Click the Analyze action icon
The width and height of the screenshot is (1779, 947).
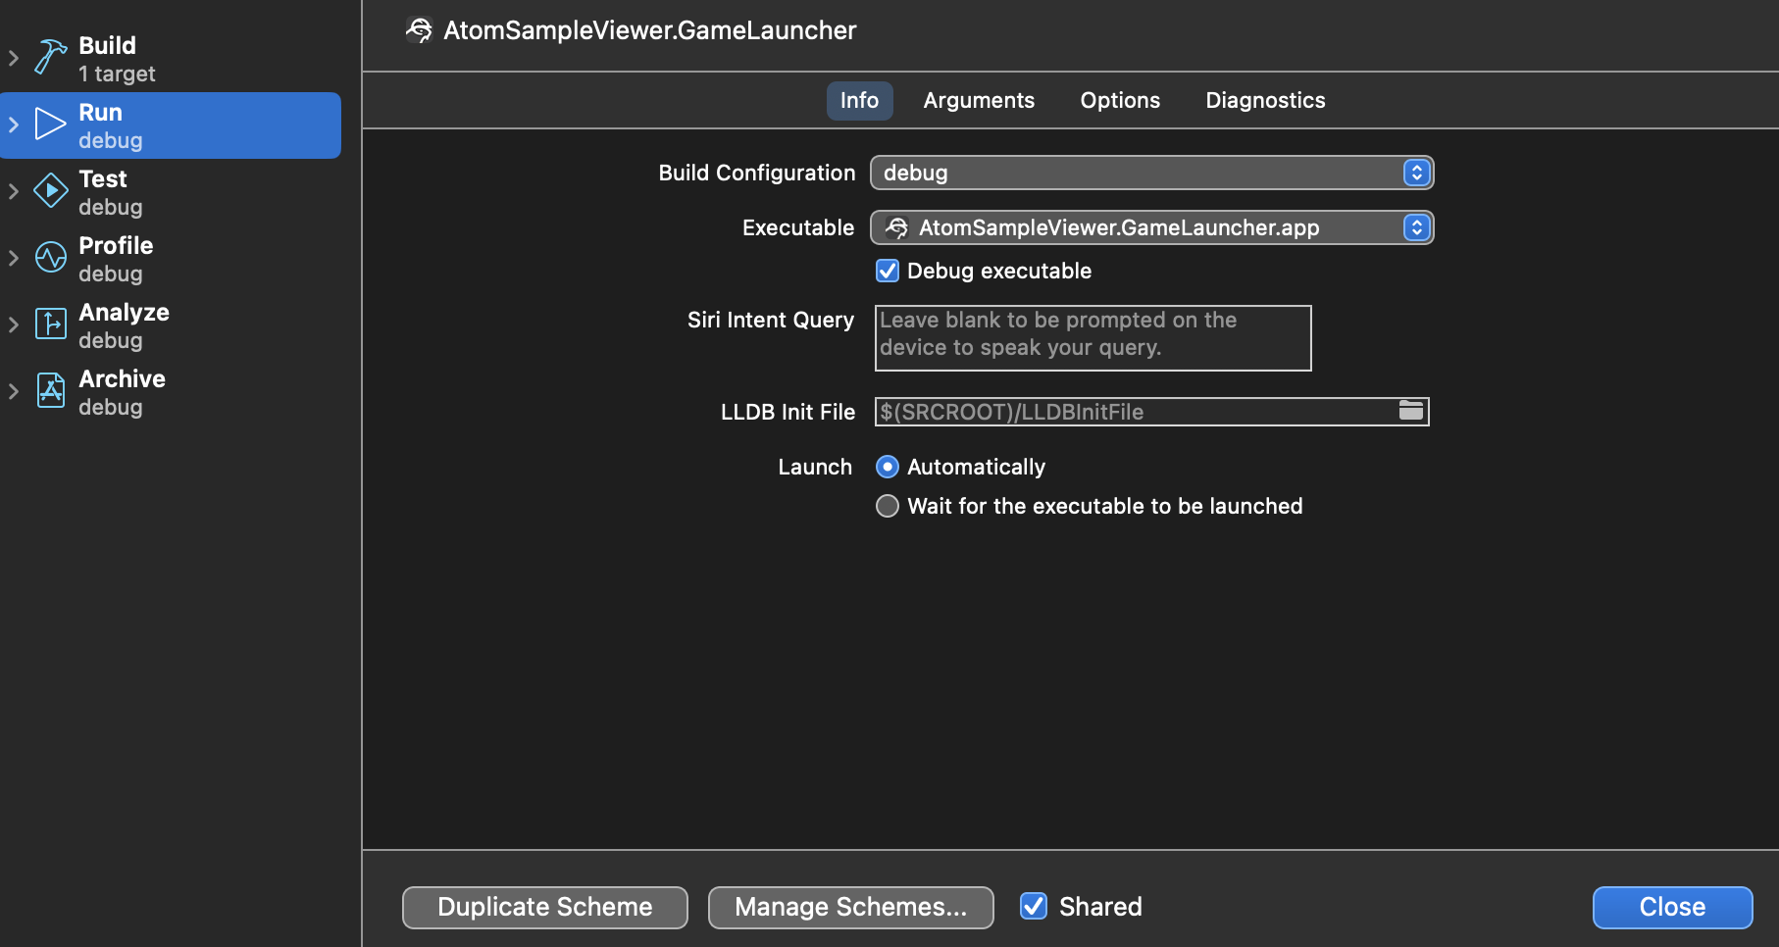pyautogui.click(x=50, y=324)
